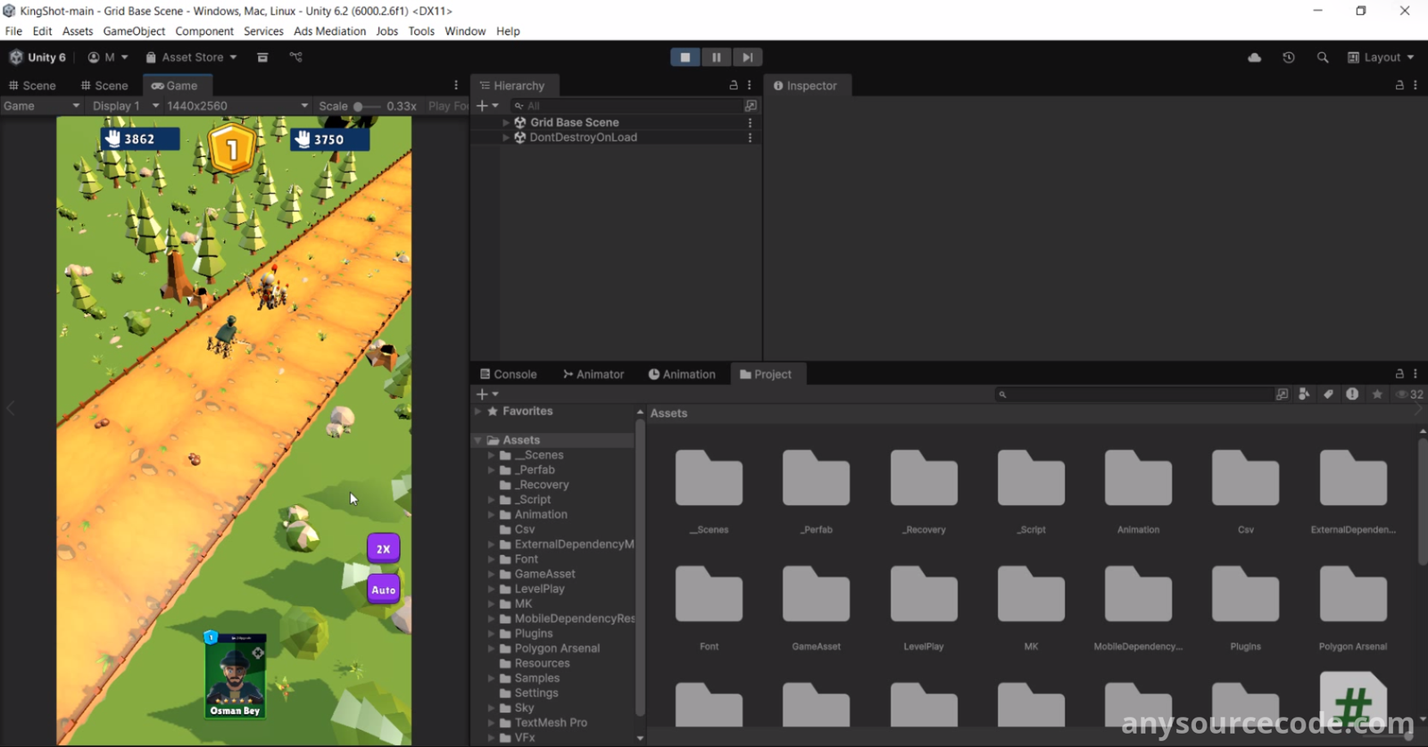Click the Game view Scale slider
This screenshot has height=747, width=1428.
(365, 106)
